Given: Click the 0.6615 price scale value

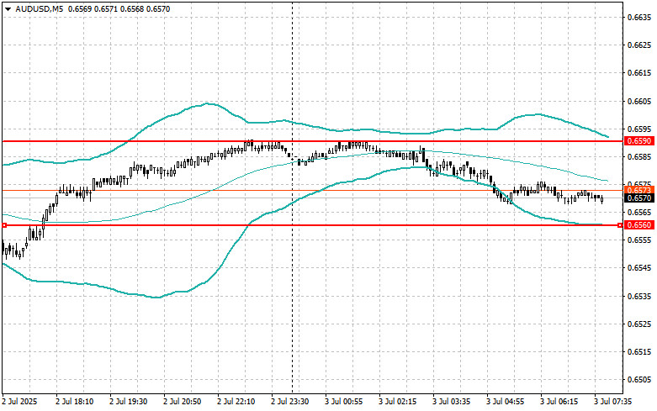Looking at the screenshot, I should [639, 73].
